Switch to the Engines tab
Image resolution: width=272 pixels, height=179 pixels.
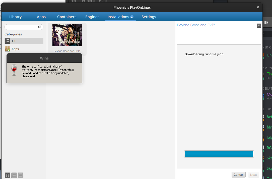(92, 17)
